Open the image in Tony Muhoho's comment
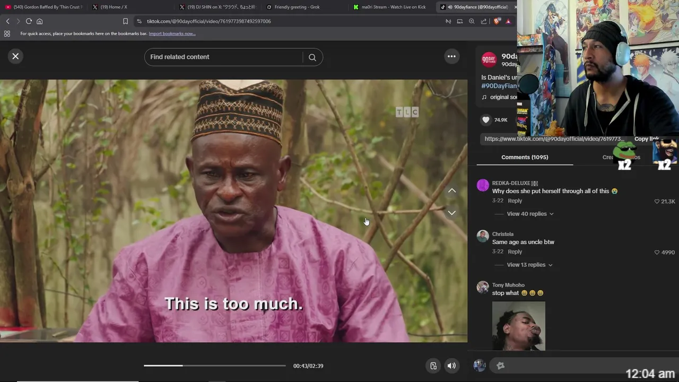 (518, 326)
